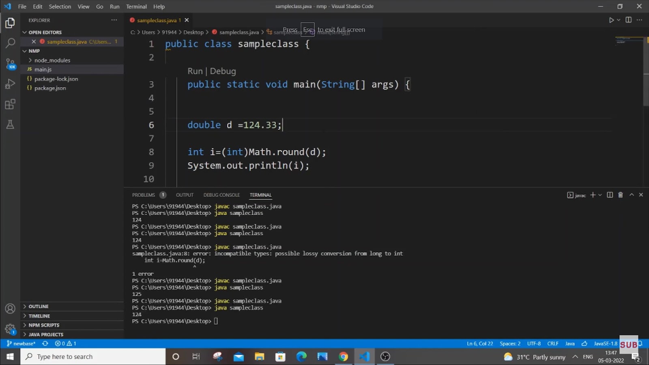Screen dimensions: 649x365
Task: Kill the terminal with trash icon
Action: 620,195
